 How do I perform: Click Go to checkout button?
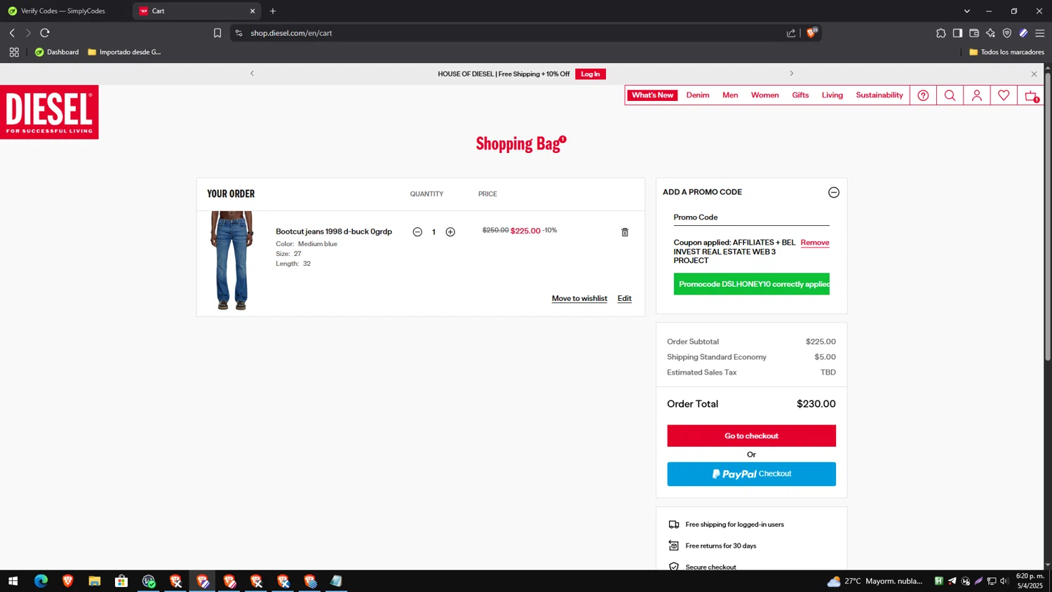click(751, 436)
